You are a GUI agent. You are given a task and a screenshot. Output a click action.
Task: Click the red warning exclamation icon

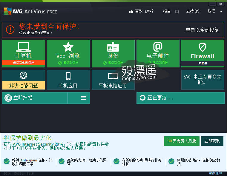(x=10, y=30)
